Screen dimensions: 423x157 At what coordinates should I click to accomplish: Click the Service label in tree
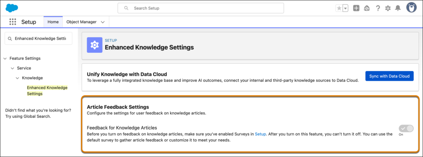point(24,68)
